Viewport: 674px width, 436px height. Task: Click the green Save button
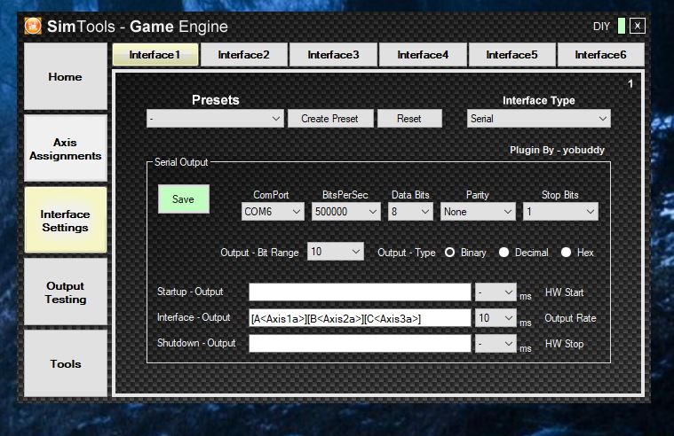pyautogui.click(x=183, y=199)
